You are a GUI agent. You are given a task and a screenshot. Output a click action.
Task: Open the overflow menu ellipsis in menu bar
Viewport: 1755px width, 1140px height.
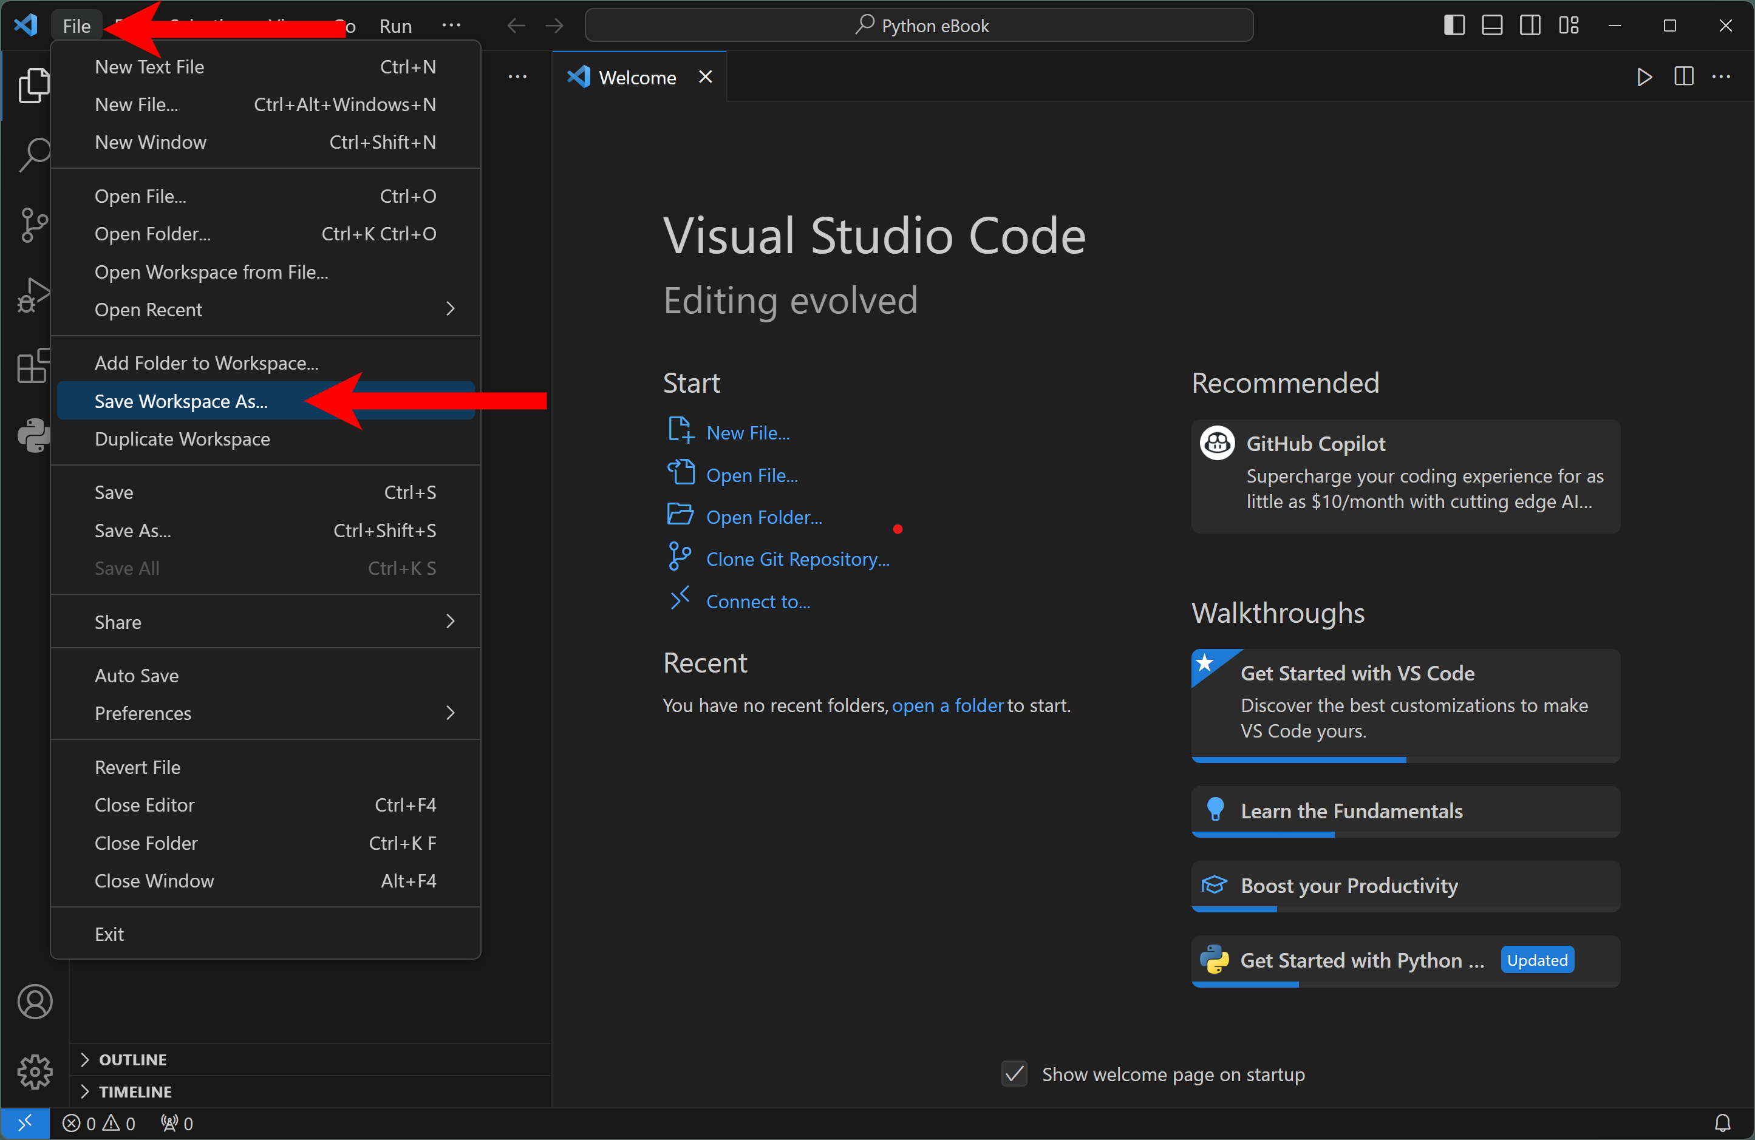click(x=451, y=25)
